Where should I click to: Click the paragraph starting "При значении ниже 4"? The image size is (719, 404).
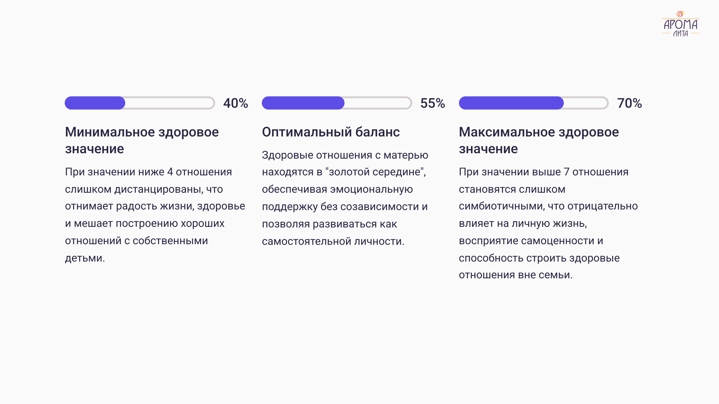[x=155, y=215]
